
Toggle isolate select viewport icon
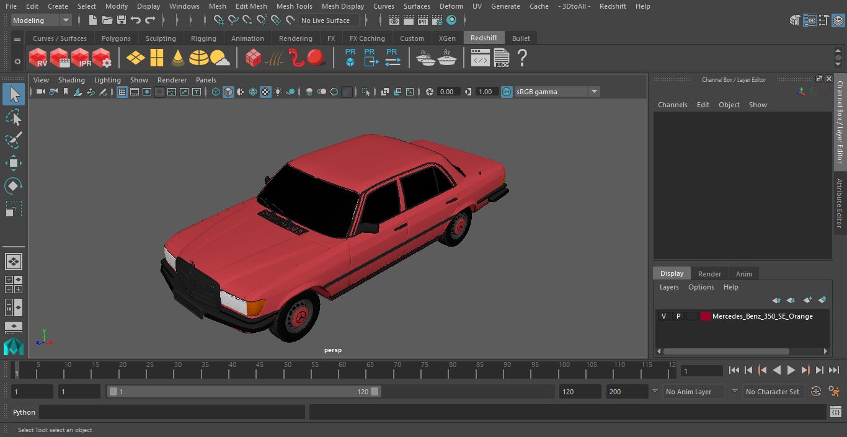point(366,92)
